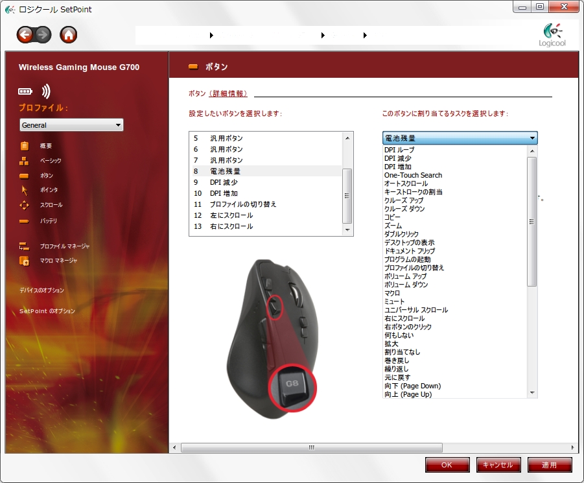Select button 6 汎用ボタン row
This screenshot has height=483, width=584.
(266, 149)
